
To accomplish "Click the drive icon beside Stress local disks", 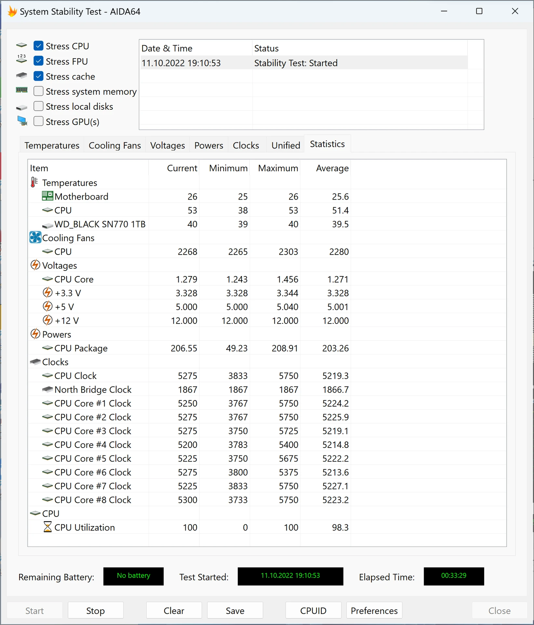I will pos(22,107).
